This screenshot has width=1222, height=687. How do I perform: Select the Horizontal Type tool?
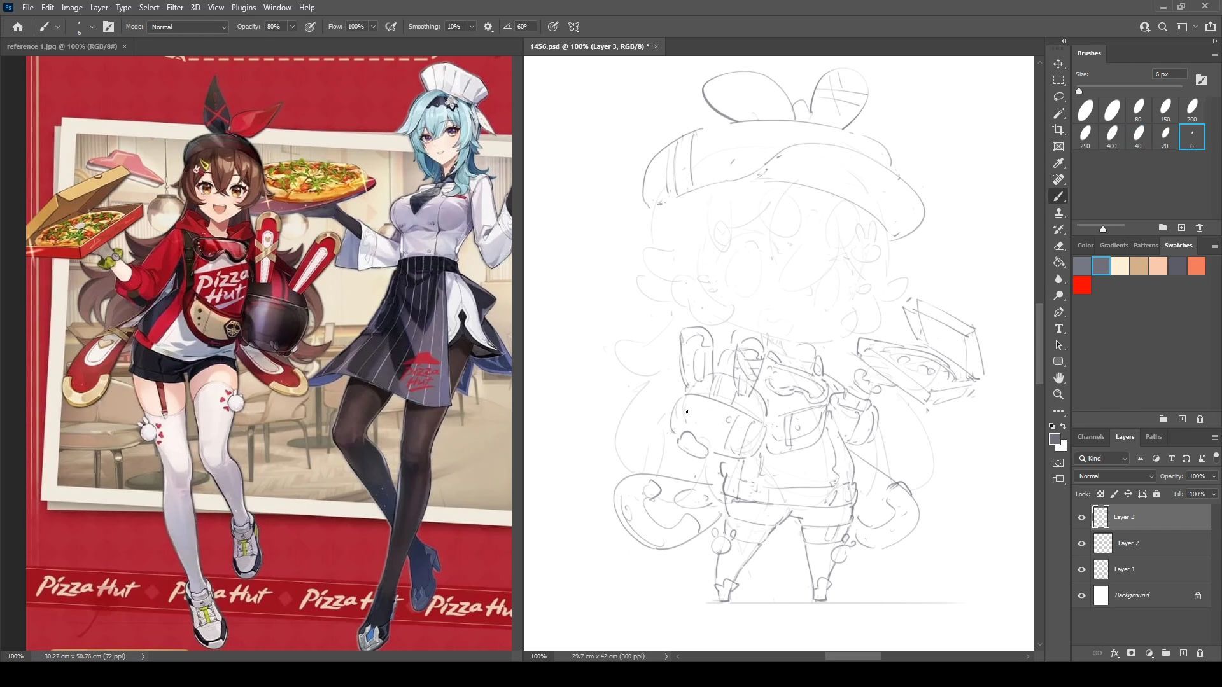click(1058, 329)
